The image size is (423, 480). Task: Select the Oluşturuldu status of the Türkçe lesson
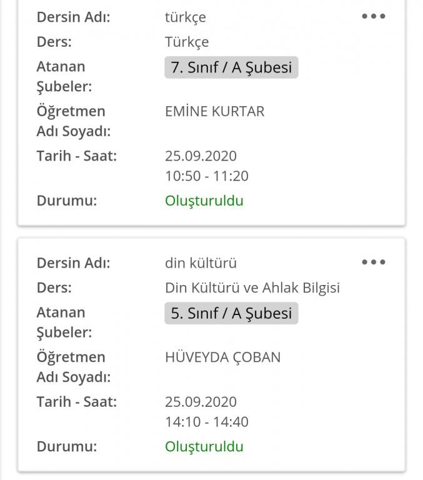click(204, 201)
